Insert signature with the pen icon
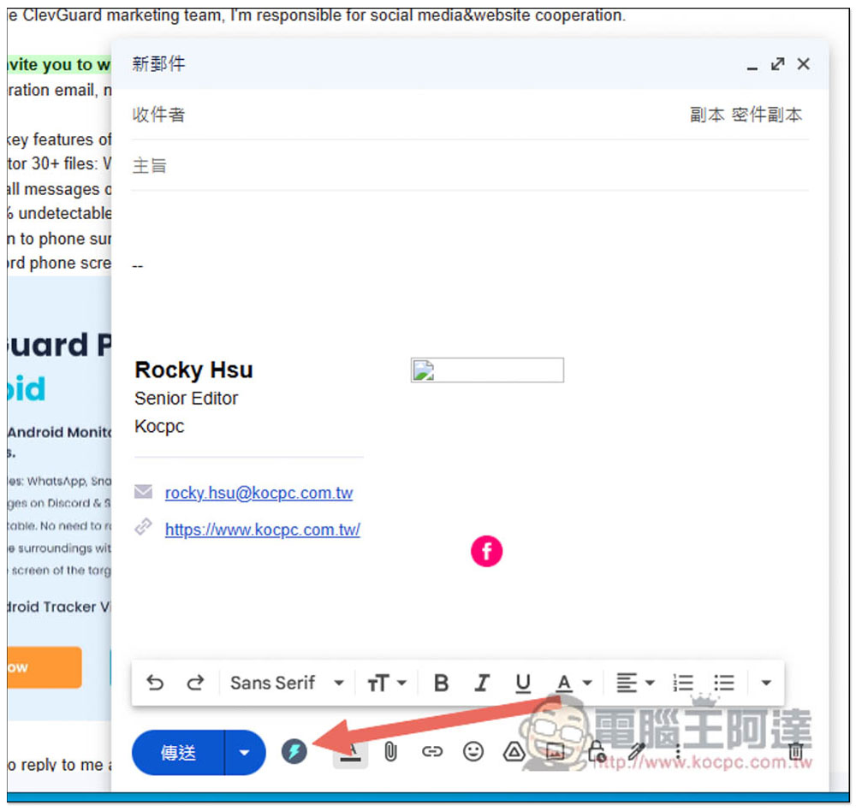The image size is (856, 811). (x=637, y=752)
